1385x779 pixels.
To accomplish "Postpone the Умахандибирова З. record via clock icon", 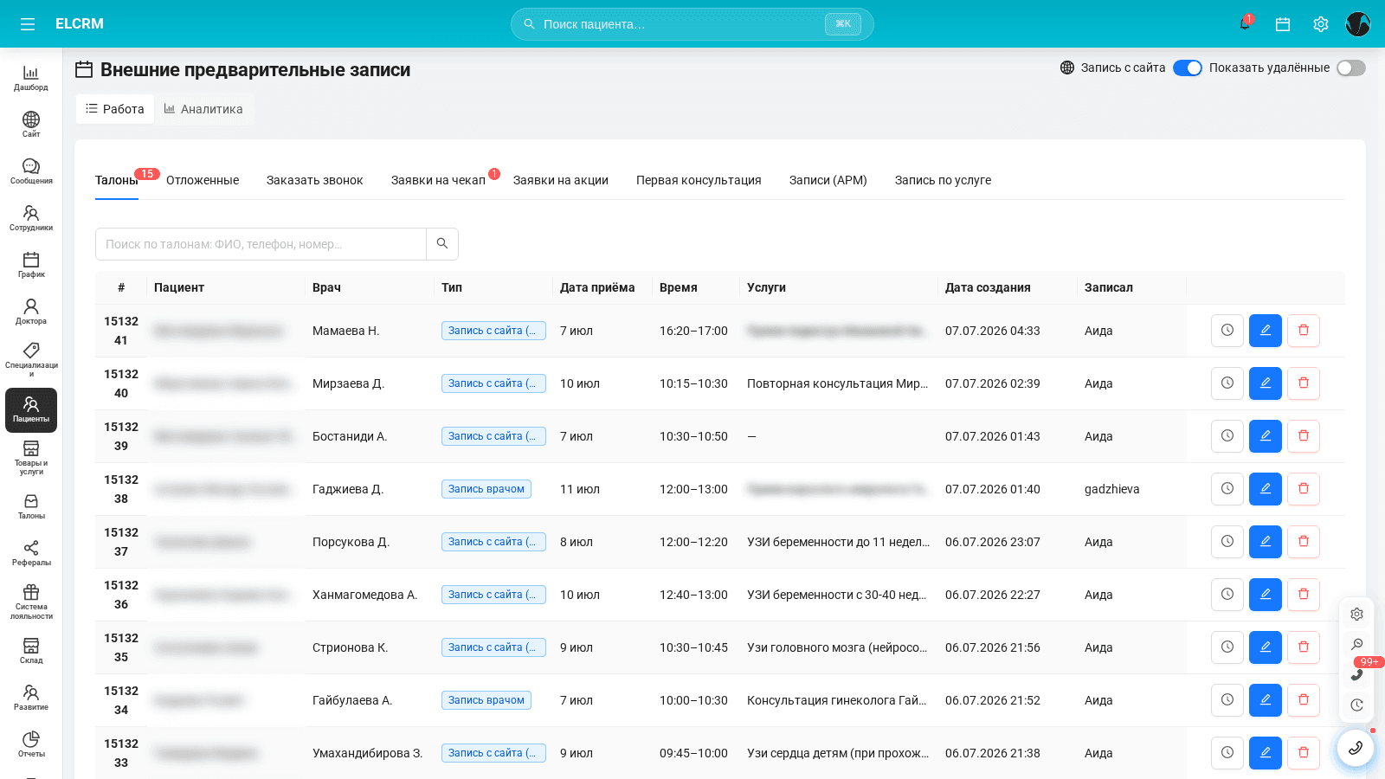I will (1227, 753).
